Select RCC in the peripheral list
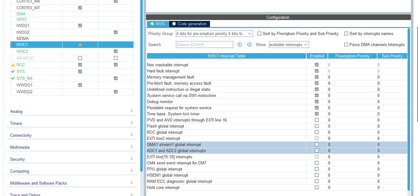This screenshot has height=196, width=418. coord(72,65)
